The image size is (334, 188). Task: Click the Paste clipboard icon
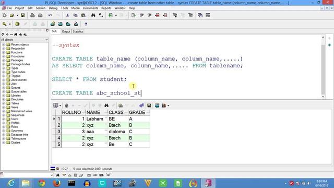83,15
